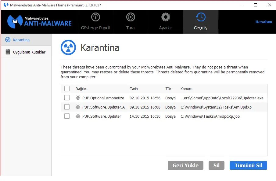Click the Tümünü Sil button

click(x=248, y=165)
